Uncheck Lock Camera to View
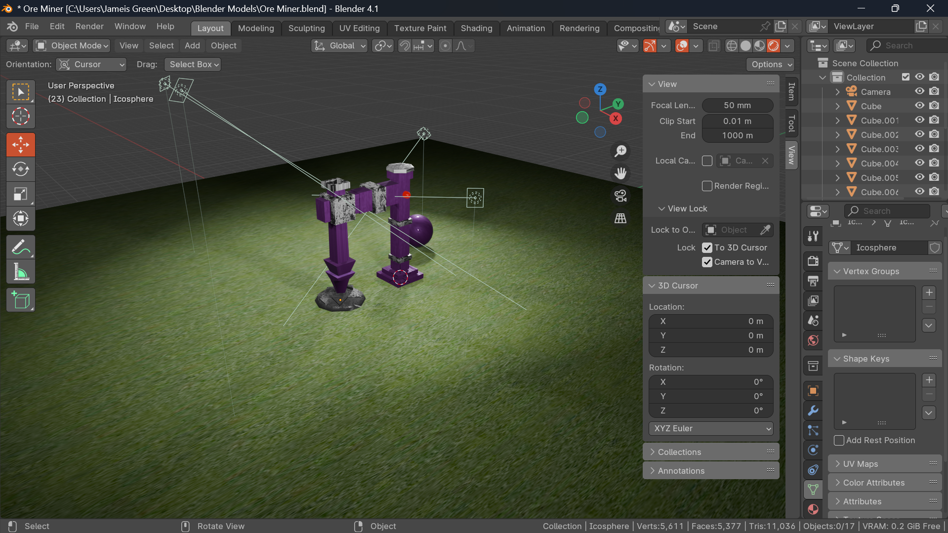The height and width of the screenshot is (533, 948). point(707,262)
